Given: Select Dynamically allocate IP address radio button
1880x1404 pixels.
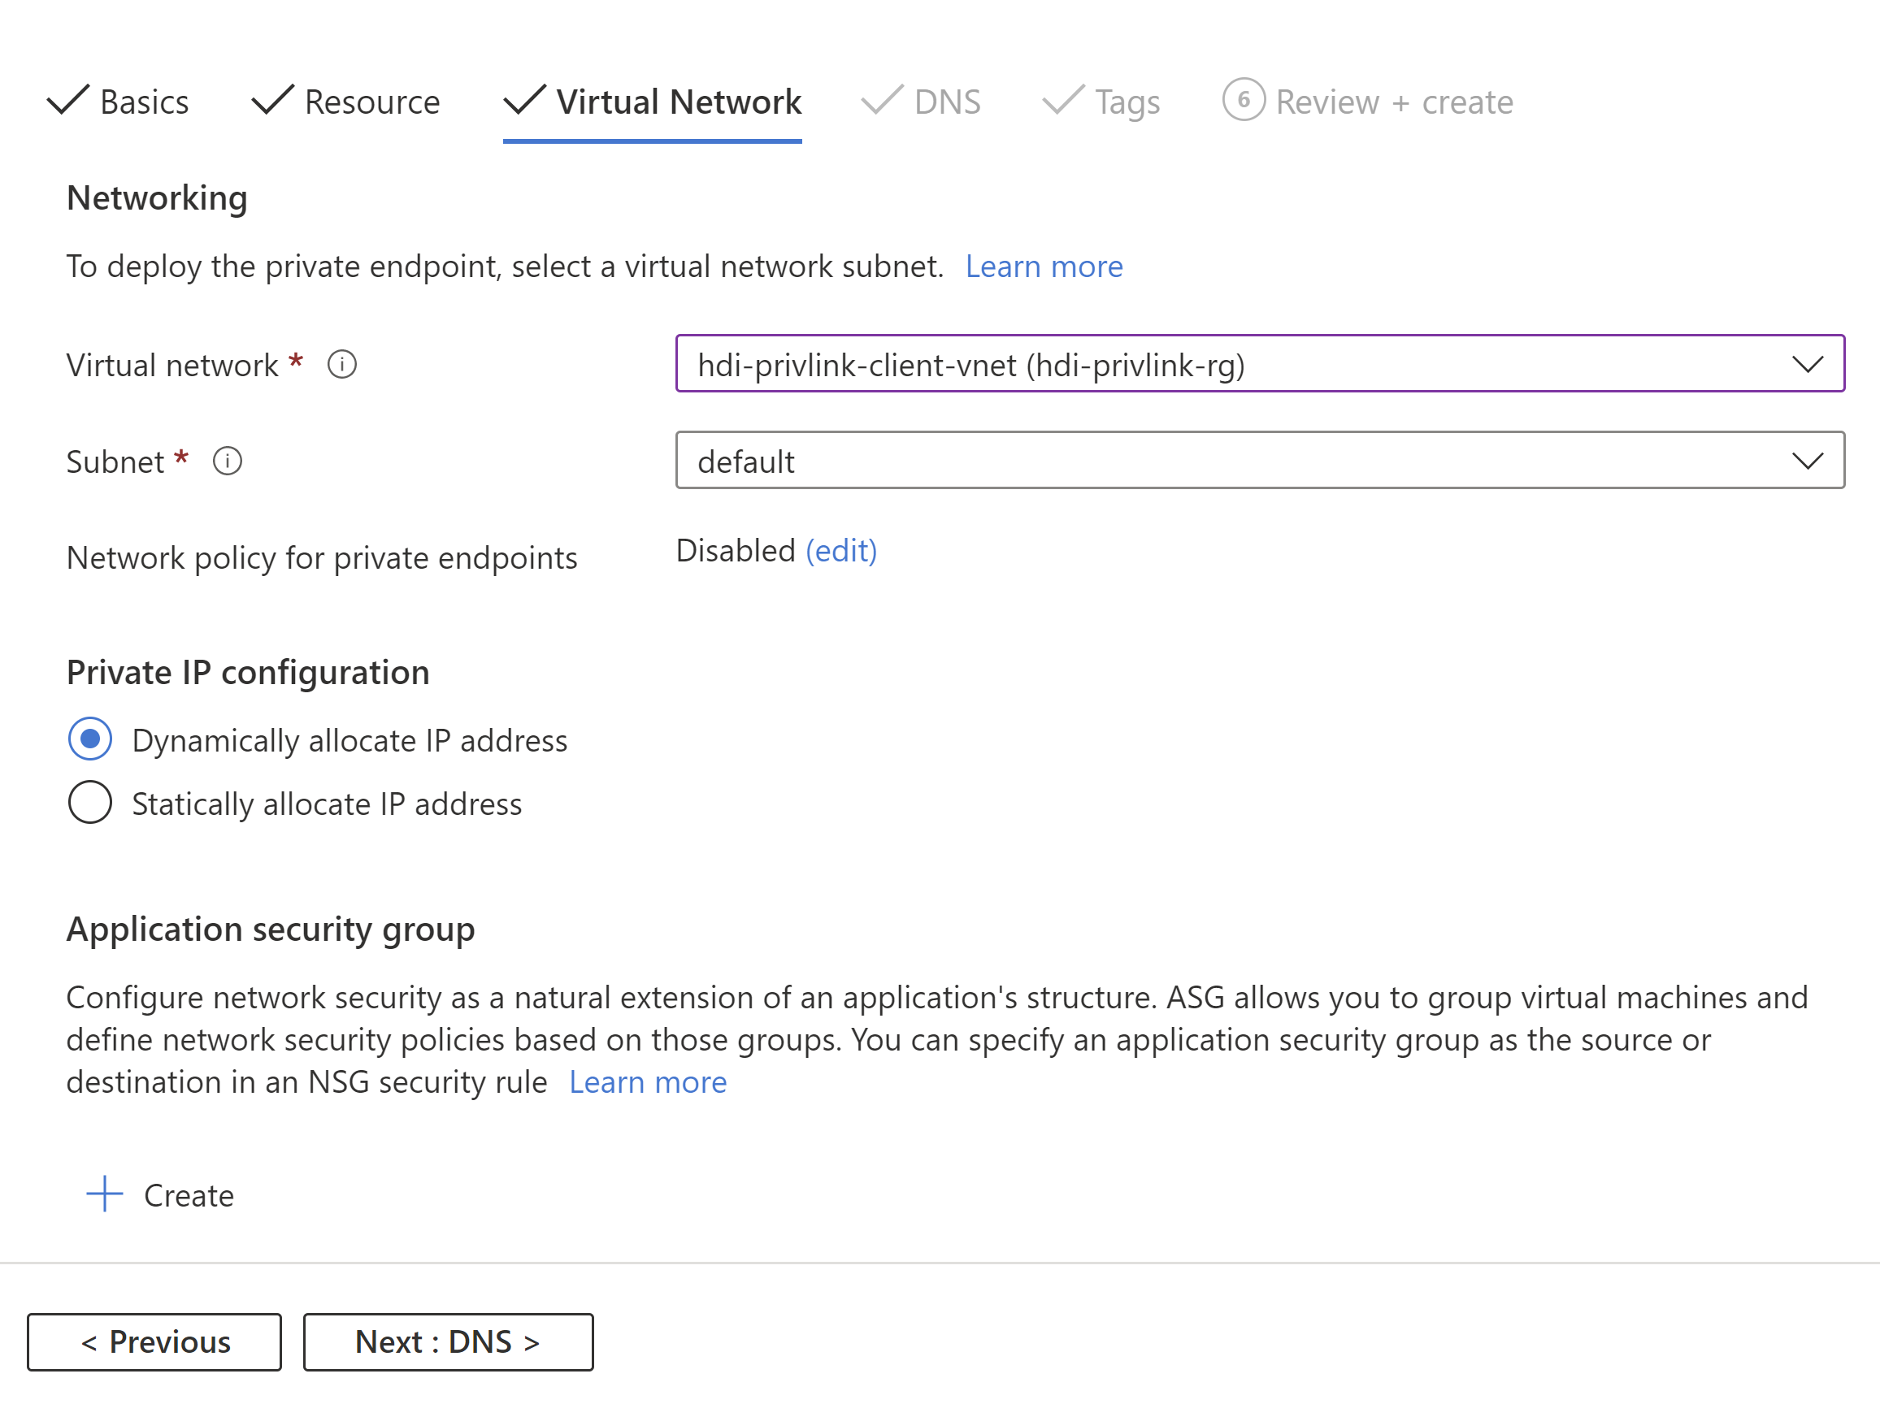Looking at the screenshot, I should coord(90,740).
